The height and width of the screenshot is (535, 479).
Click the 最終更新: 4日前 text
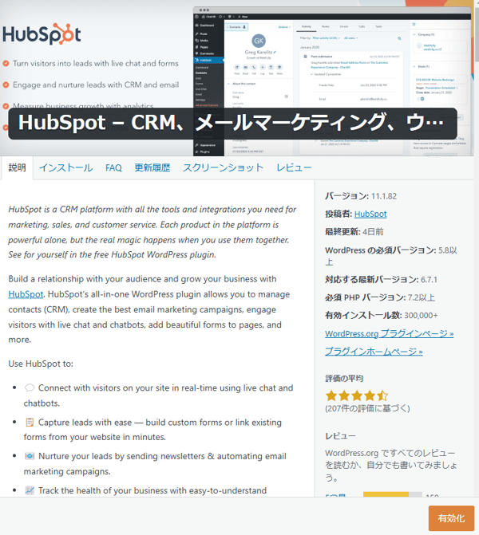coord(354,232)
